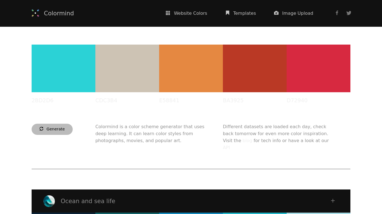The image size is (382, 214).
Task: Select the red D72940 color swatch
Action: [319, 68]
